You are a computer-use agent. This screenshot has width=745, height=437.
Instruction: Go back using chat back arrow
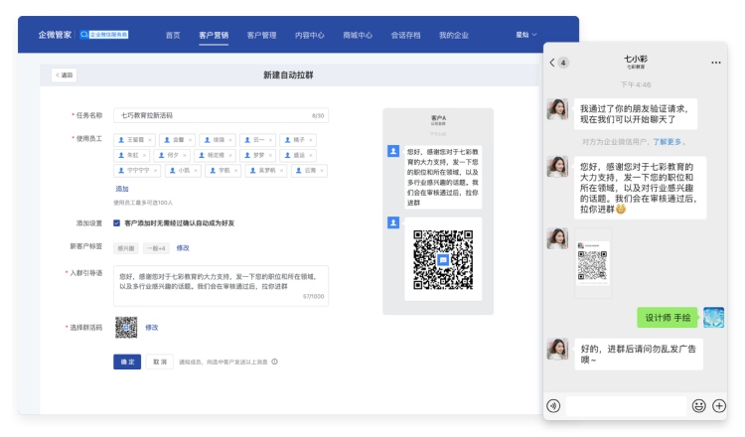coord(552,62)
